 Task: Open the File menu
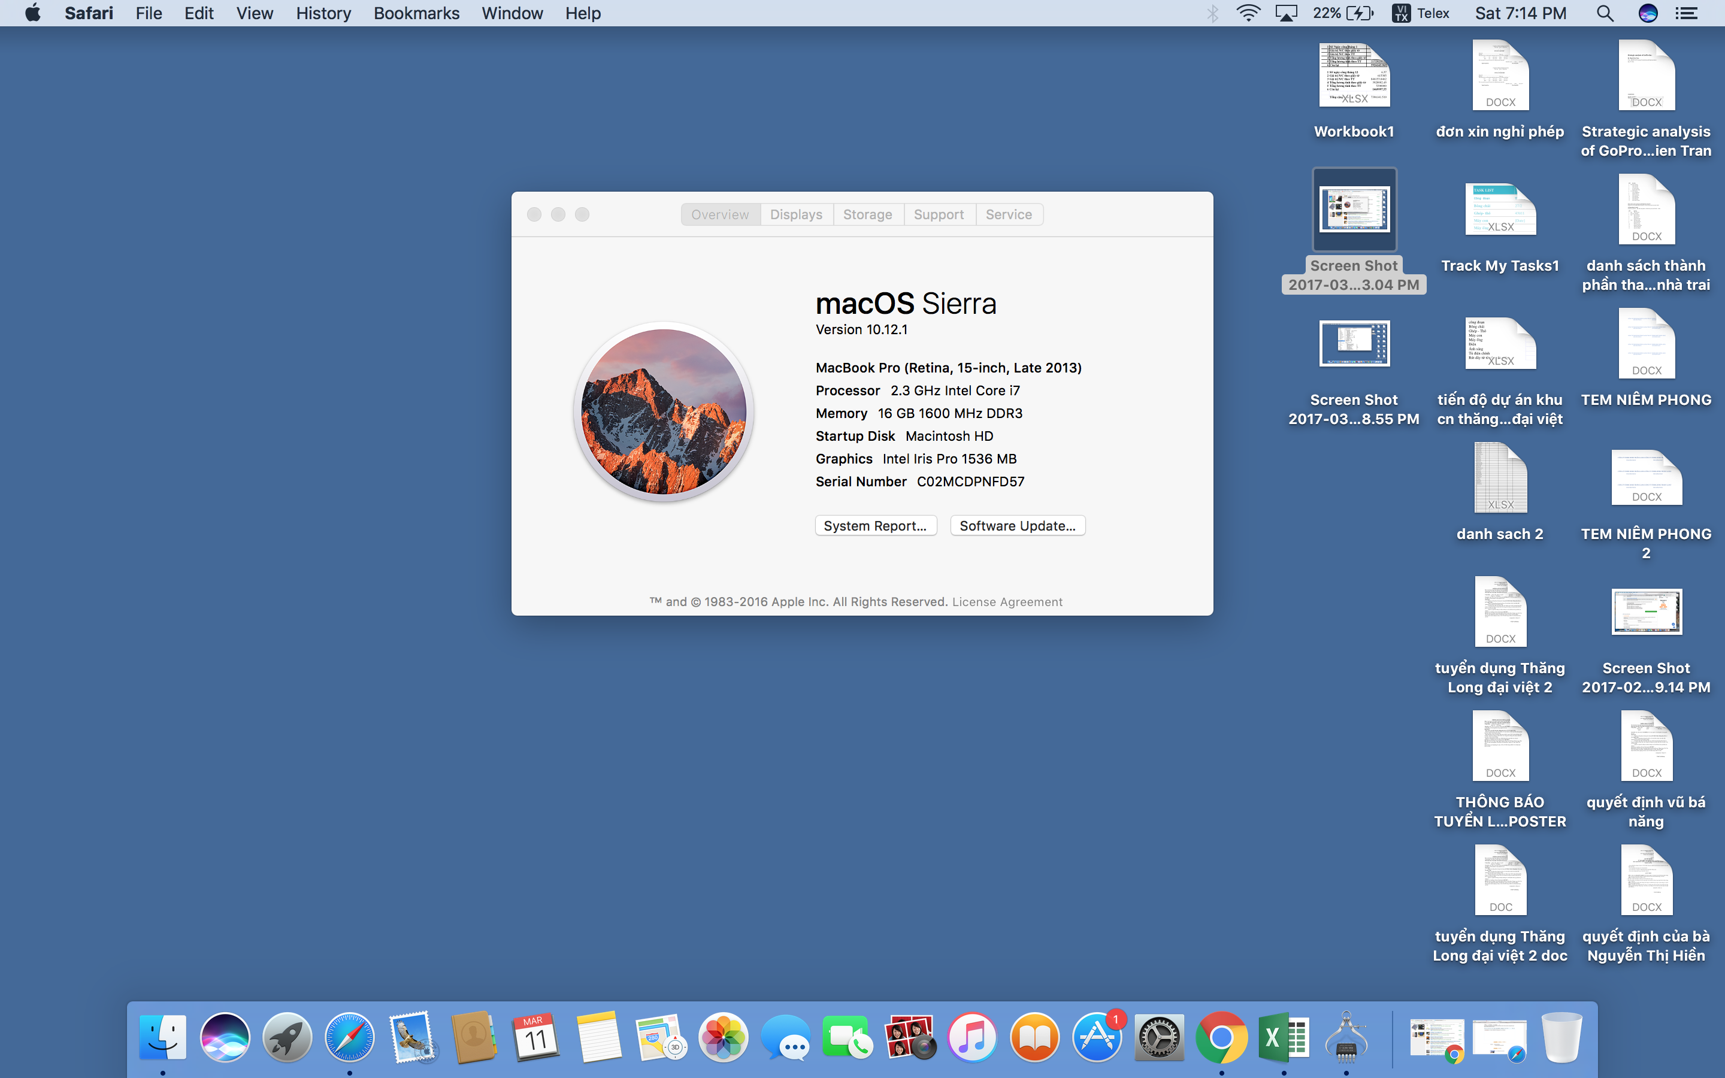149,13
